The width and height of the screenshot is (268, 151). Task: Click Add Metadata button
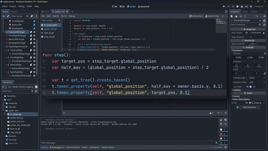point(247,107)
